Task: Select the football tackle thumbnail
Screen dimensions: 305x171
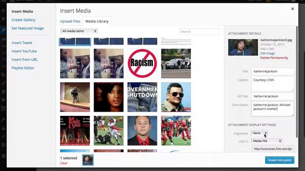Action: click(109, 131)
